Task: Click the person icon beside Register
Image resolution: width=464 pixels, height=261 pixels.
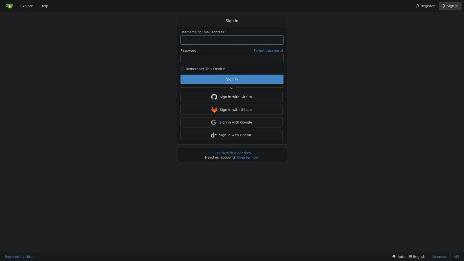Action: [418, 6]
